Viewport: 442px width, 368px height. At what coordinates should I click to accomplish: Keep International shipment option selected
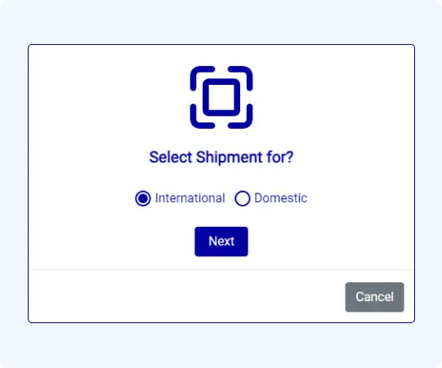pyautogui.click(x=143, y=198)
